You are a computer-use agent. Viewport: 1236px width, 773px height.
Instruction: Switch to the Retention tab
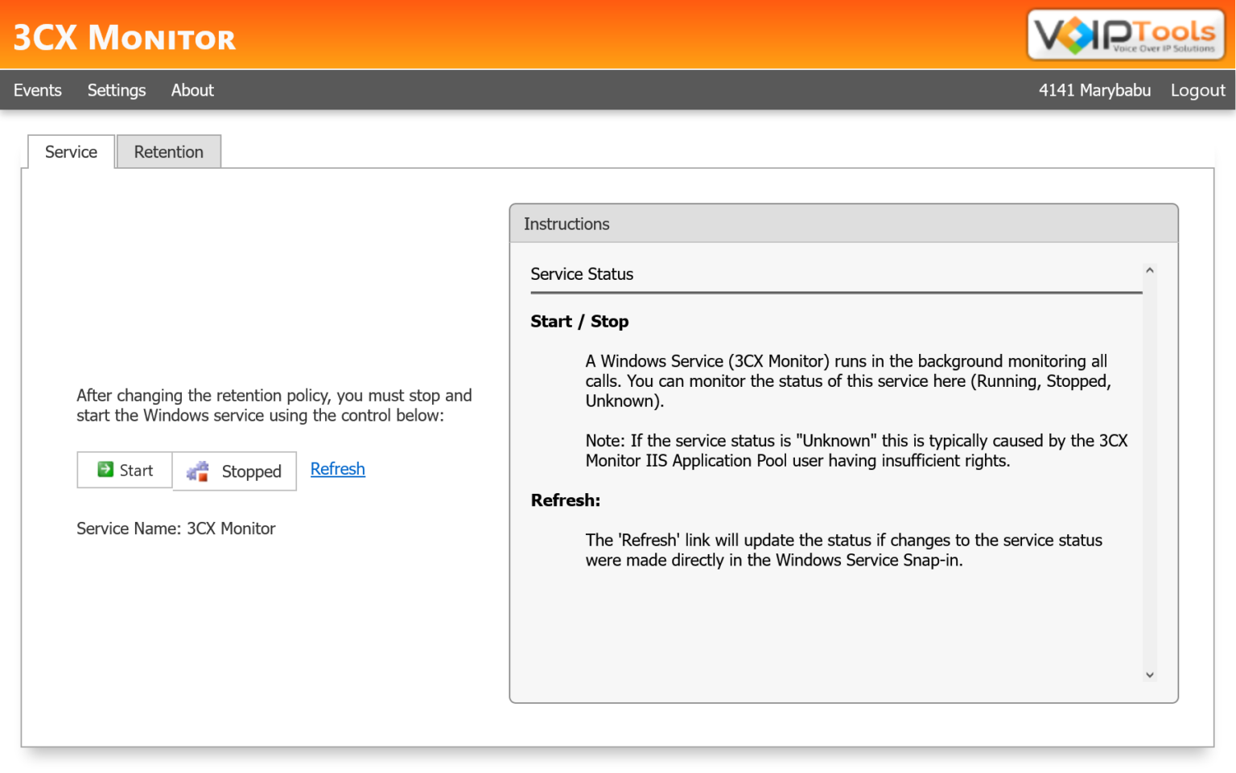pos(168,151)
